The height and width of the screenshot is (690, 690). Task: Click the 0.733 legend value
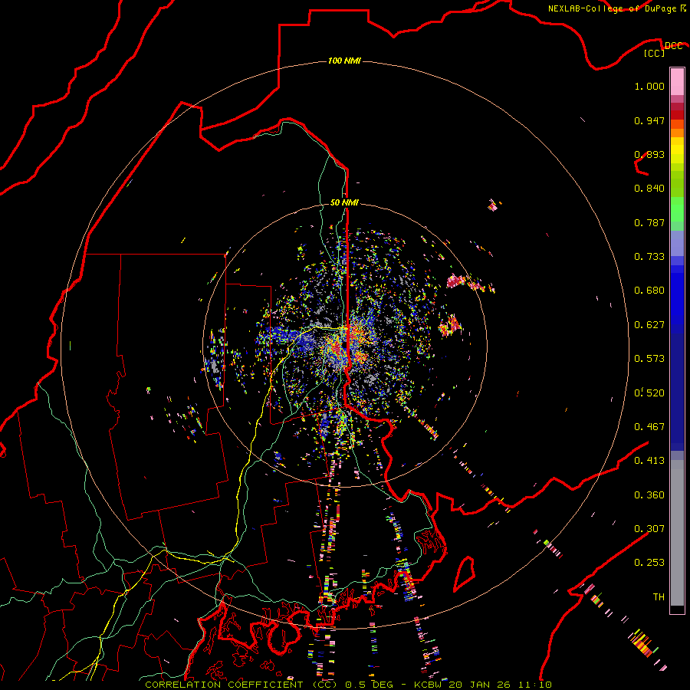pos(649,257)
